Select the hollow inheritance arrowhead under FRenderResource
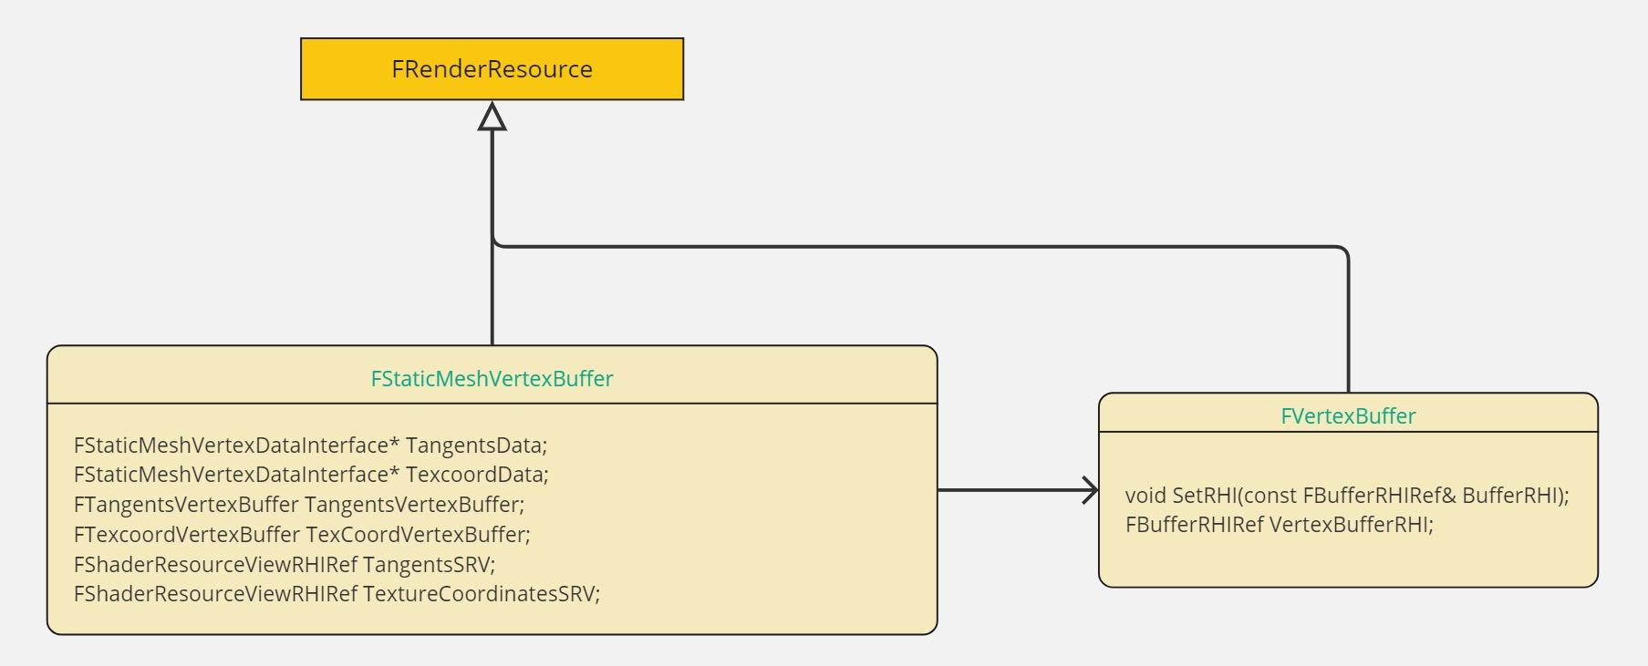 tap(492, 117)
